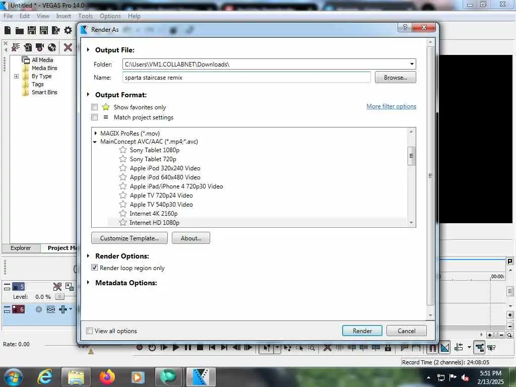
Task: Click the Cancel button
Action: [x=407, y=331]
